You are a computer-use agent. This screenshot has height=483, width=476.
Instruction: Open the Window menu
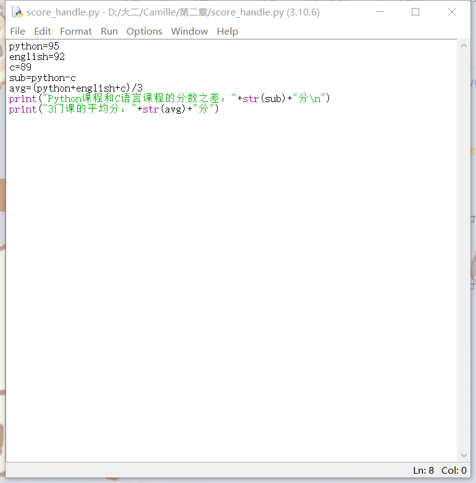190,32
